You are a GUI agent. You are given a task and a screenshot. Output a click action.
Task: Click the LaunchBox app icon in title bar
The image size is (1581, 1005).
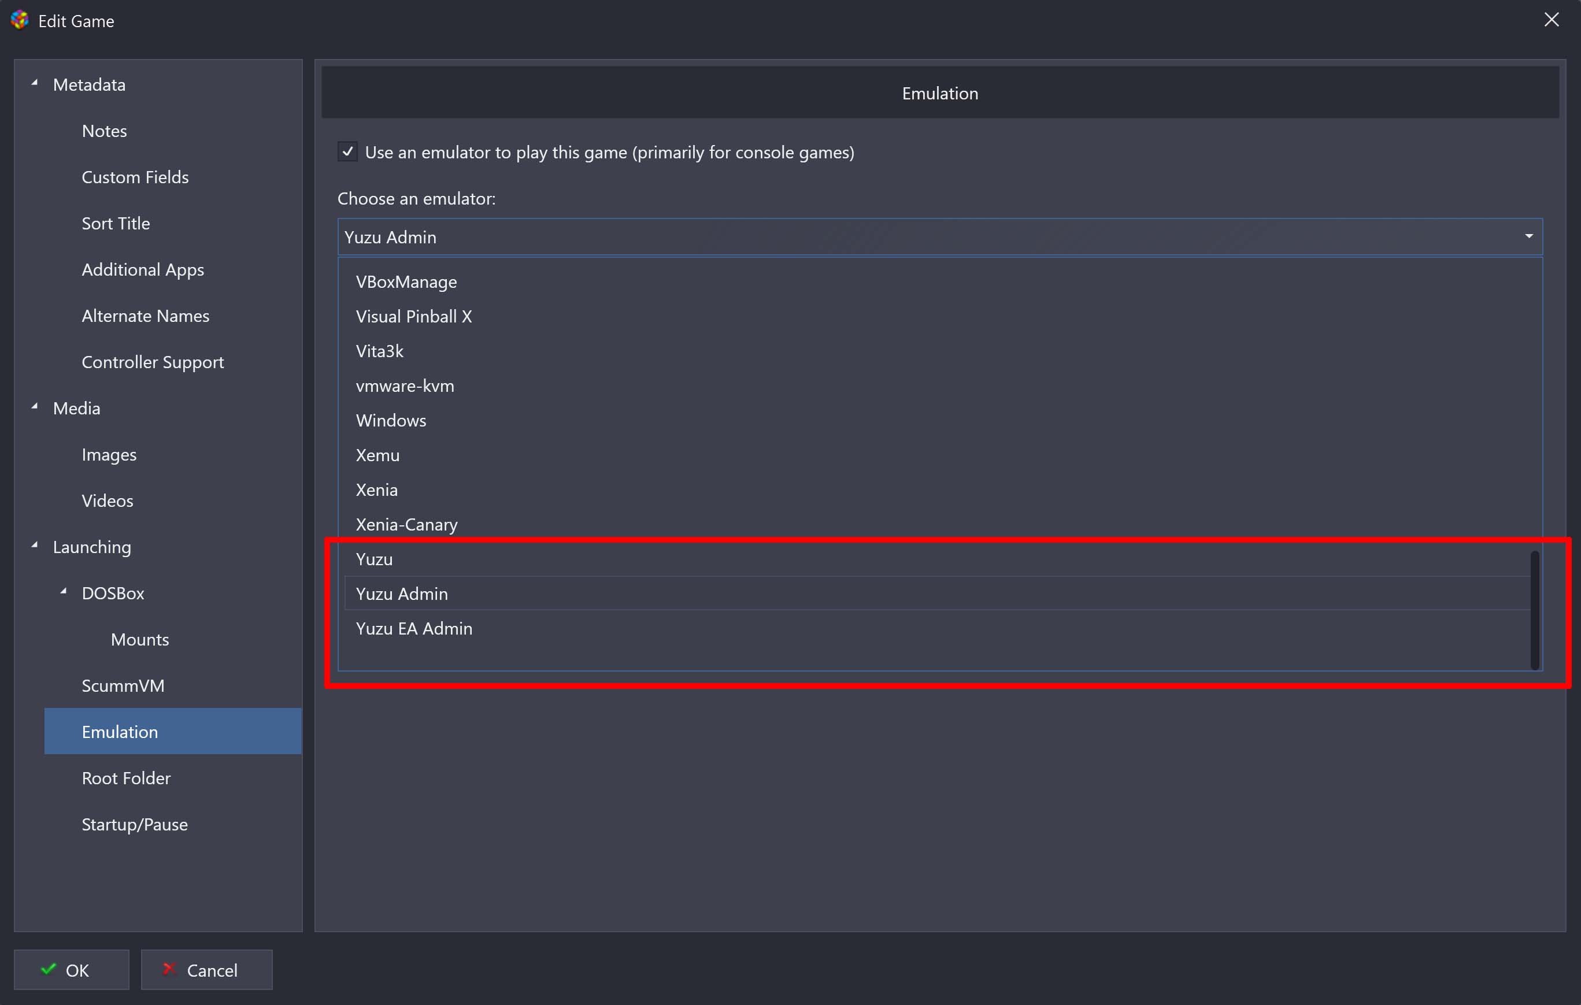(20, 20)
